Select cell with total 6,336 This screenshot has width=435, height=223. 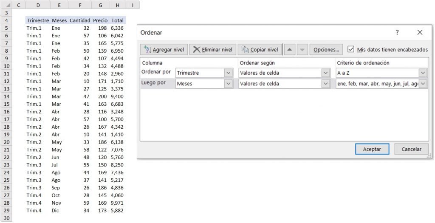117,28
